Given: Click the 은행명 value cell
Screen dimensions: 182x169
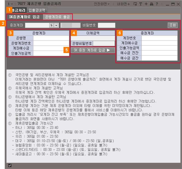Looking at the screenshot, I should click(51, 38).
